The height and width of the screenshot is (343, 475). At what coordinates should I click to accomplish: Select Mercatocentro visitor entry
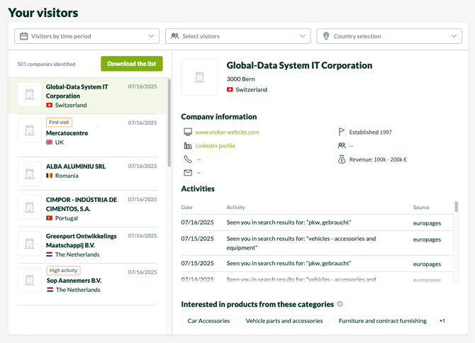tap(87, 135)
